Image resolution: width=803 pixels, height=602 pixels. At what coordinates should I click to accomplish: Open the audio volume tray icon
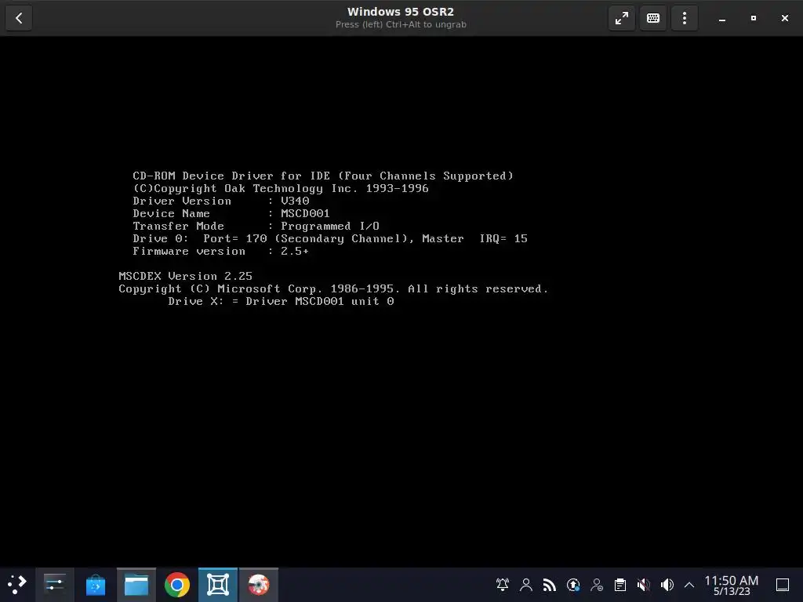667,585
